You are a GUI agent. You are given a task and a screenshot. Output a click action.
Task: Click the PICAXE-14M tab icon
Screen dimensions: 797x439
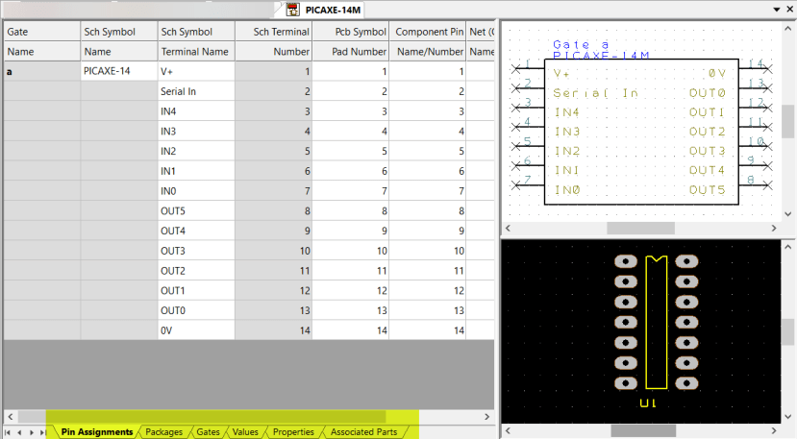[x=292, y=10]
